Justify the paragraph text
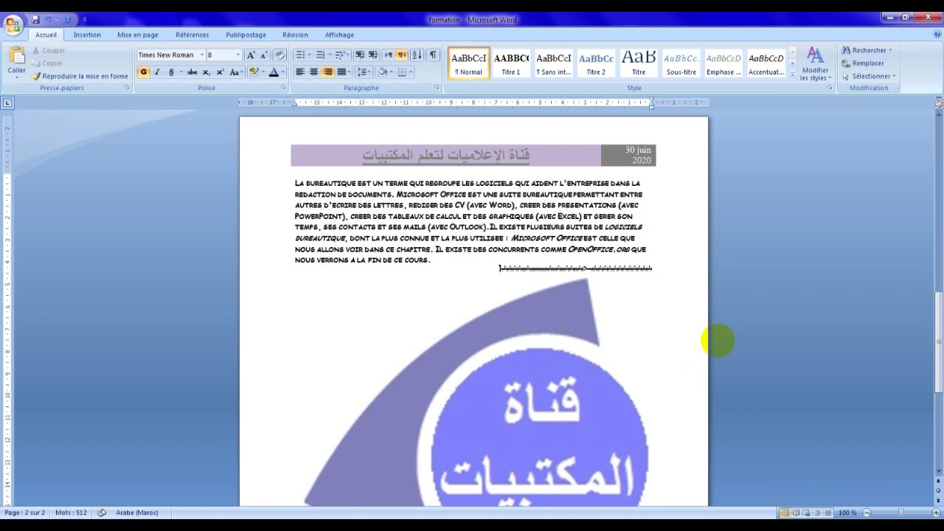944x531 pixels. 341,72
